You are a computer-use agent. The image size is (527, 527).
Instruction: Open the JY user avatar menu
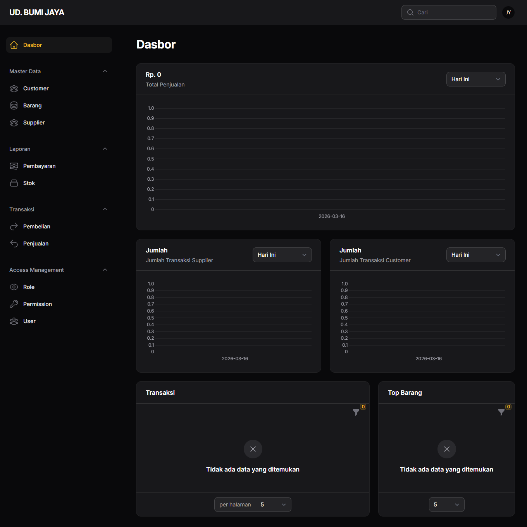508,12
